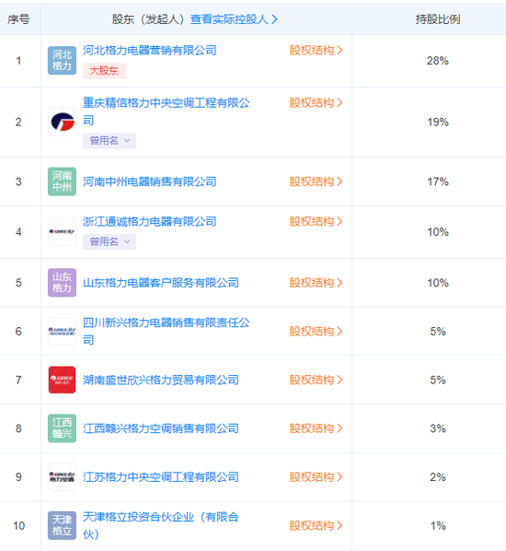Click the 大股东 tag under 河北格力
The image size is (506, 551).
104,71
